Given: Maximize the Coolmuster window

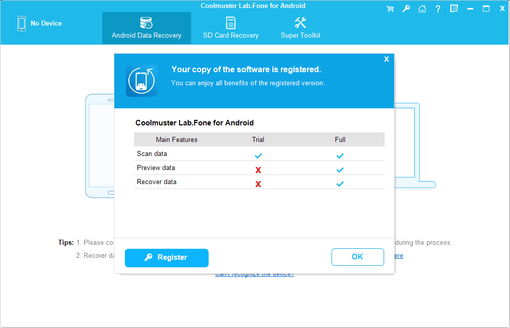Looking at the screenshot, I should coord(486,9).
